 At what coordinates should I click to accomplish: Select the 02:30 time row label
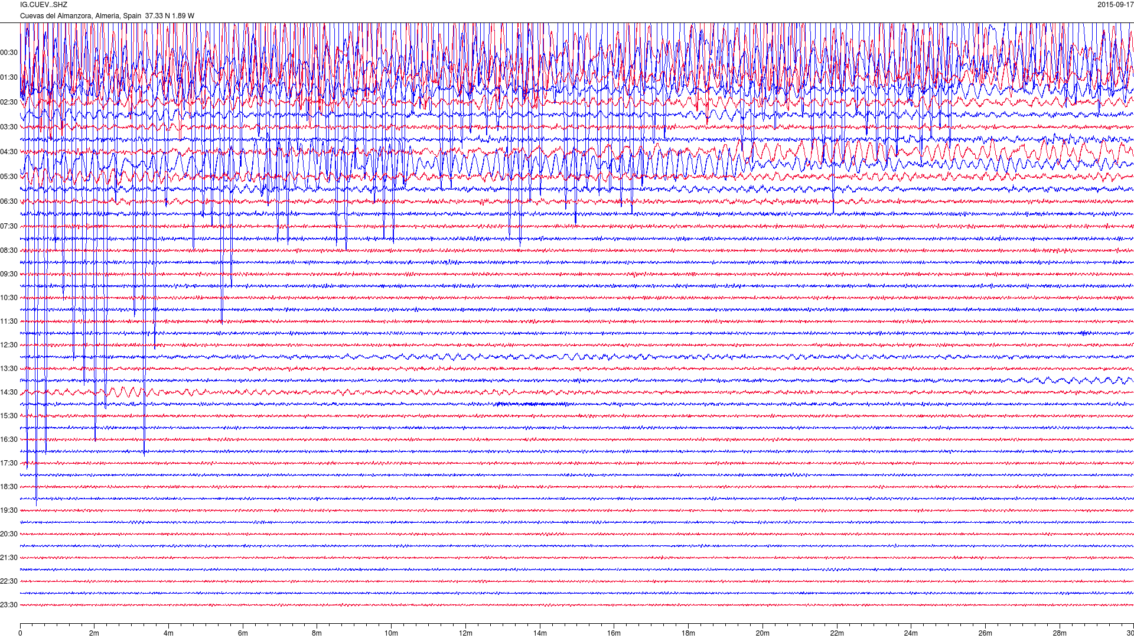(9, 102)
